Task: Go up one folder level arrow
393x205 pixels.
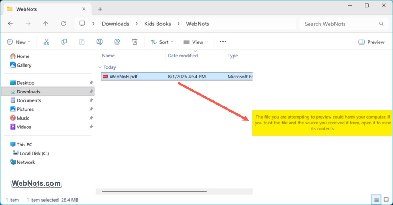Action: [45, 24]
